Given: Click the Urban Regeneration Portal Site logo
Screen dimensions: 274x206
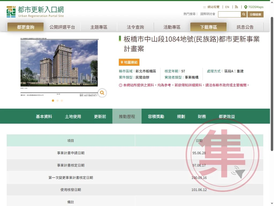Looking at the screenshot, I should 35,12.
